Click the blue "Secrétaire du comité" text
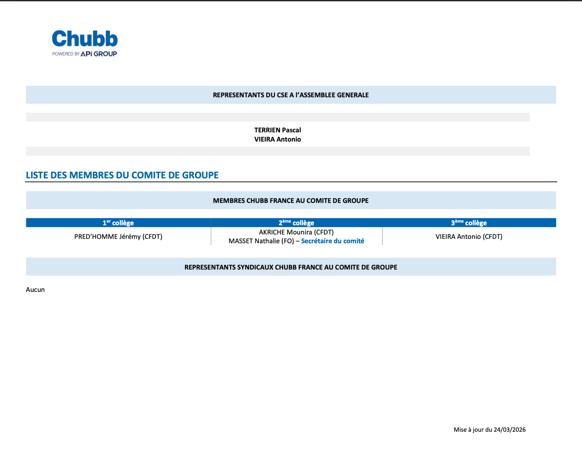582x451 pixels. (333, 241)
